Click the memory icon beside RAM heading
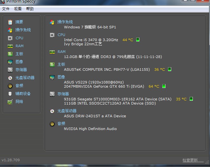 pos(52,52)
